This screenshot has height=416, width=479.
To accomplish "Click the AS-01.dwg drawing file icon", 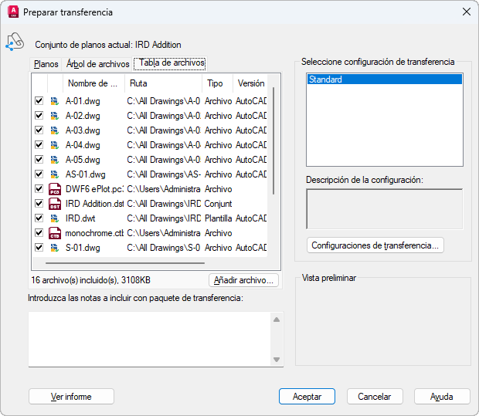I will (54, 174).
